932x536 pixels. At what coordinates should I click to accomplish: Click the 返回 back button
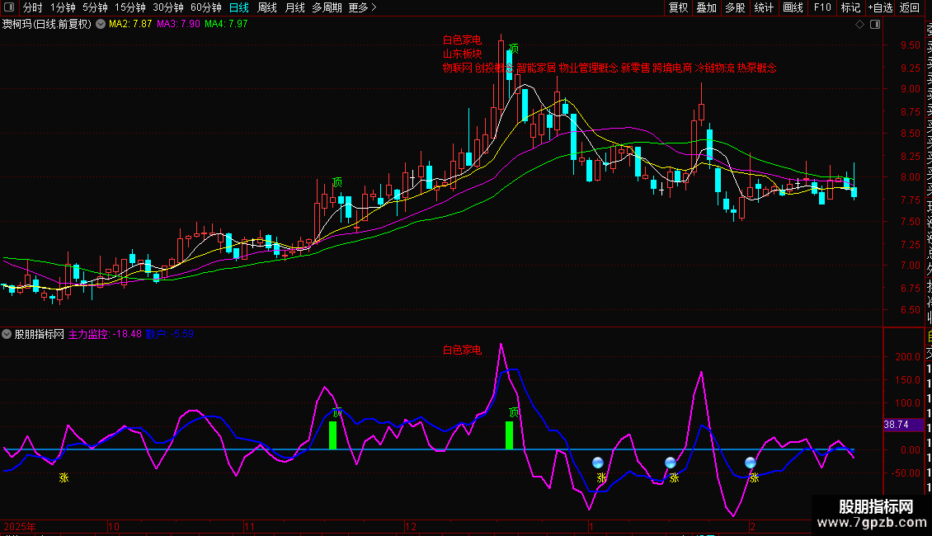910,7
